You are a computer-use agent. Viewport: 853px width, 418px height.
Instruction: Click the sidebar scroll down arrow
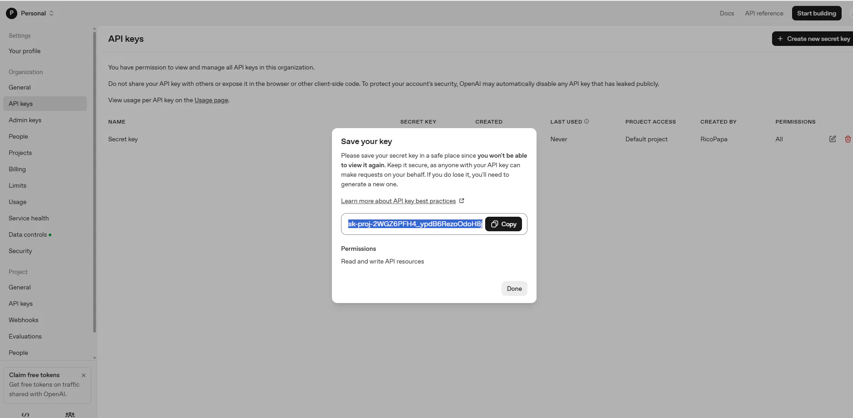point(95,358)
